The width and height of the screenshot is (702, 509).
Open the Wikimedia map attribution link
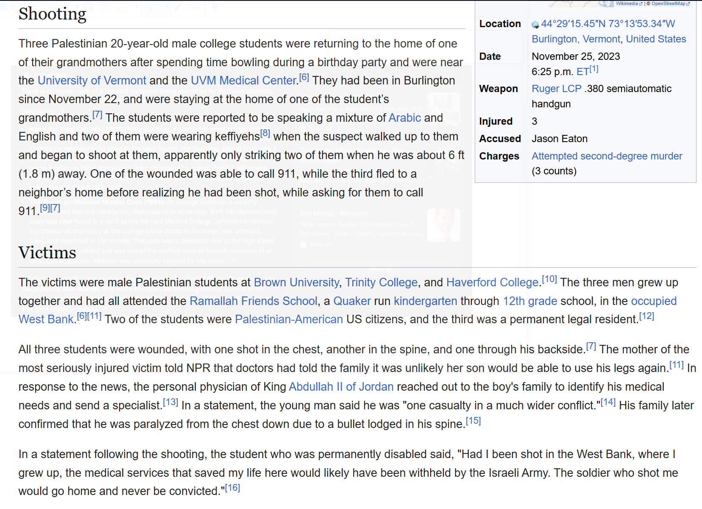pyautogui.click(x=629, y=4)
